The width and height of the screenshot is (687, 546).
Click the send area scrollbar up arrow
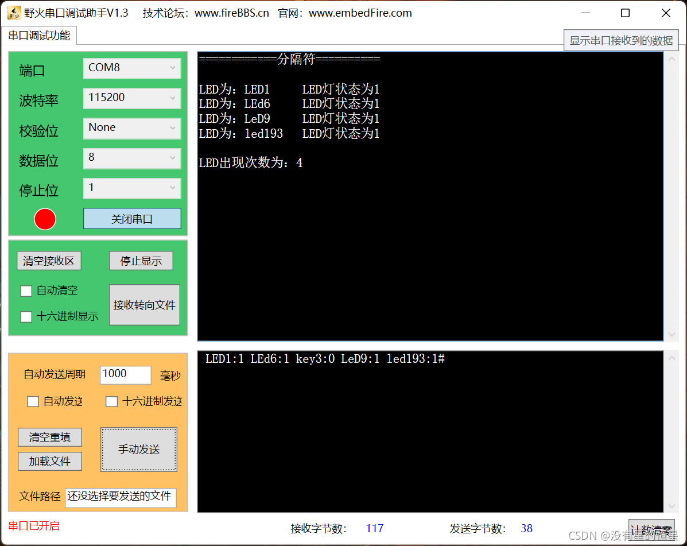coord(672,358)
